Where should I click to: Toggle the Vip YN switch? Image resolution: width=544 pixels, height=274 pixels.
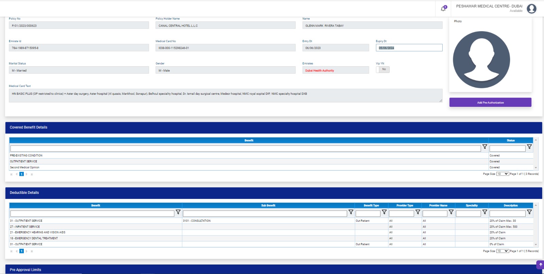(x=382, y=70)
